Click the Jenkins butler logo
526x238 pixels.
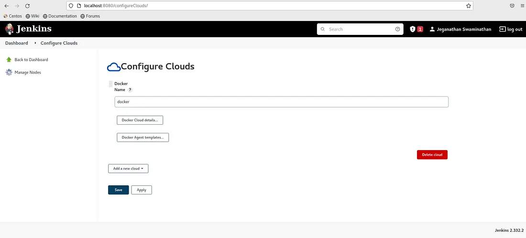click(10, 29)
